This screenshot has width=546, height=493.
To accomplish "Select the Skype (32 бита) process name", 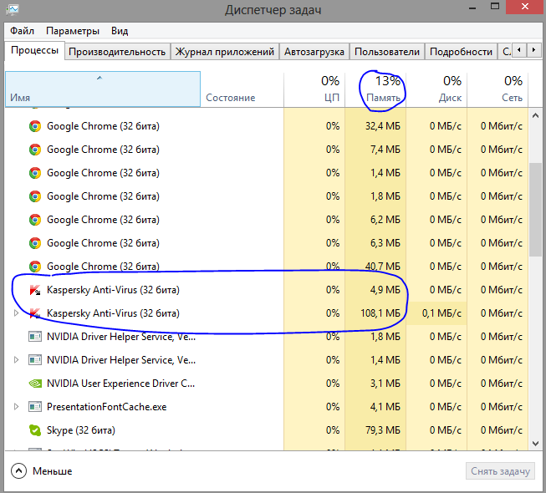I will click(x=81, y=430).
